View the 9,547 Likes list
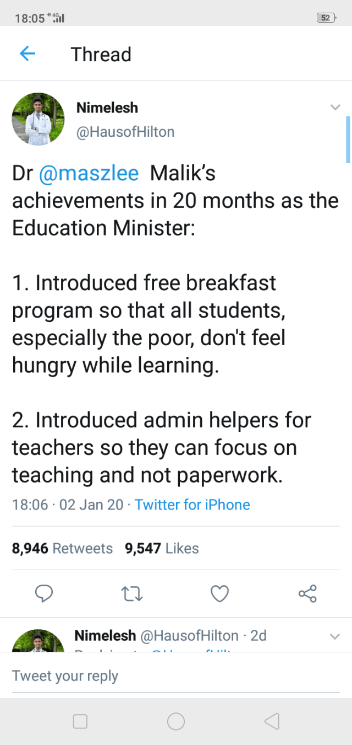The width and height of the screenshot is (352, 745). pyautogui.click(x=162, y=549)
